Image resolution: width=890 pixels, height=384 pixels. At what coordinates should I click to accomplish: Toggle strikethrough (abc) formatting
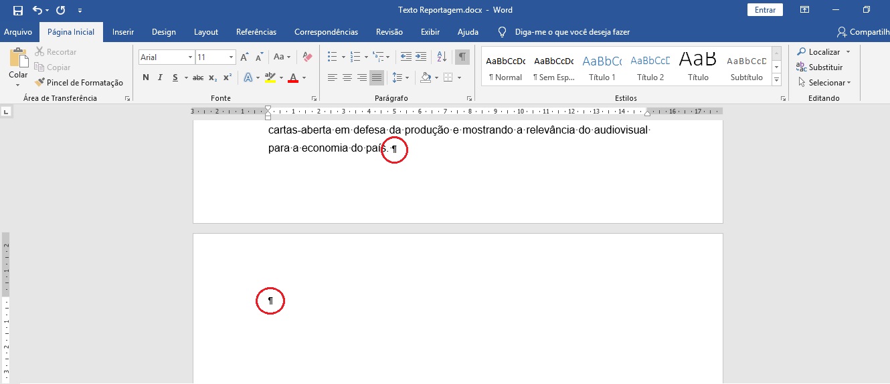tap(198, 78)
